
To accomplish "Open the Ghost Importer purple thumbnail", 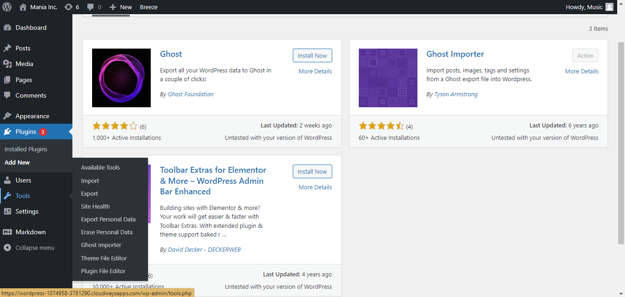I will click(388, 78).
